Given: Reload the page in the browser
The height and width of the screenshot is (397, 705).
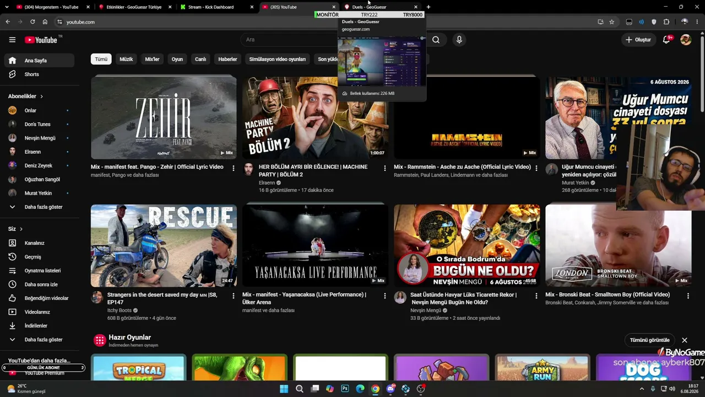Looking at the screenshot, I should click(32, 22).
